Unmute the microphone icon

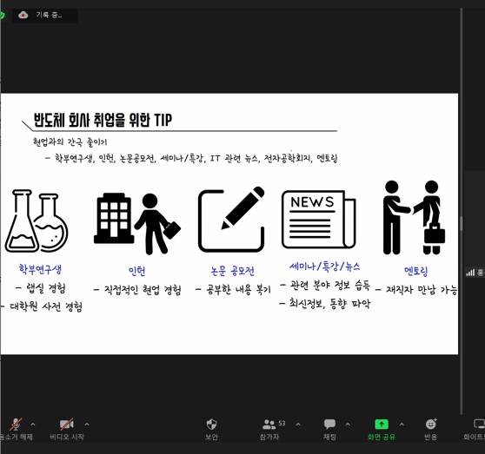click(16, 424)
